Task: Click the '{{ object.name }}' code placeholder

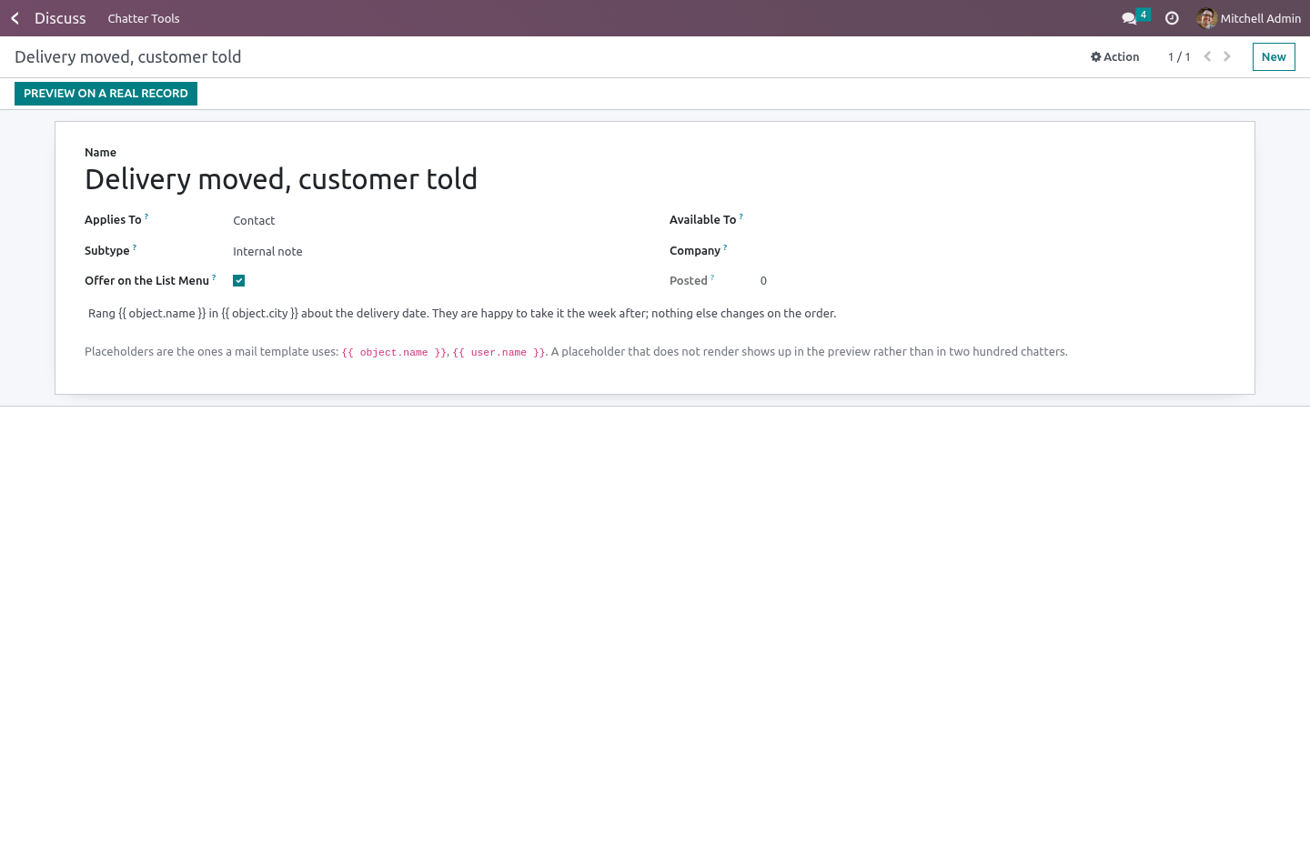Action: click(x=394, y=353)
